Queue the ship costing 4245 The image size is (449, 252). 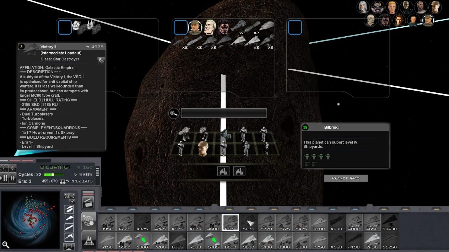tap(160, 222)
